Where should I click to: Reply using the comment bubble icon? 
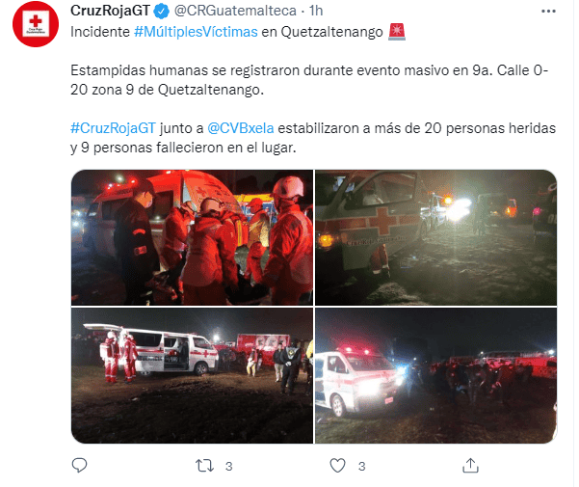click(x=79, y=465)
